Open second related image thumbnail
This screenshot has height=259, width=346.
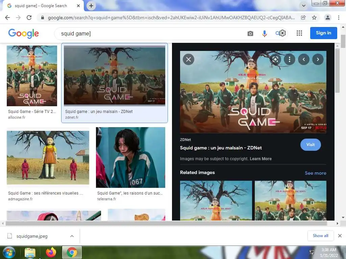[290, 200]
